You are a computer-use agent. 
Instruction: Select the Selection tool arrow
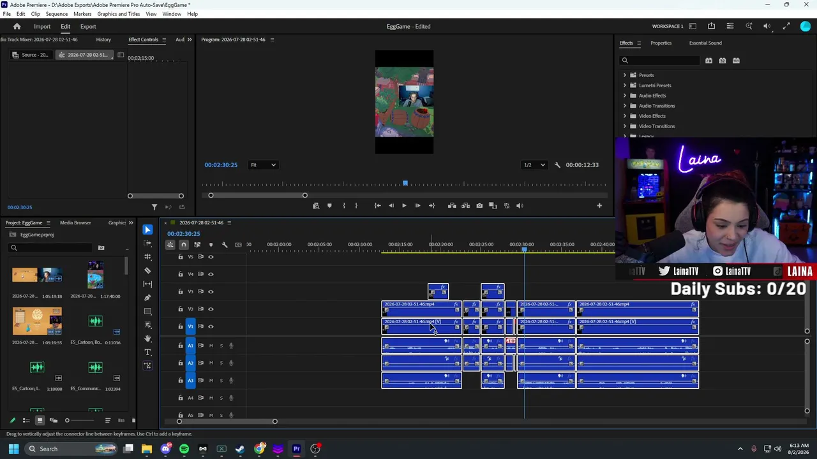[147, 229]
